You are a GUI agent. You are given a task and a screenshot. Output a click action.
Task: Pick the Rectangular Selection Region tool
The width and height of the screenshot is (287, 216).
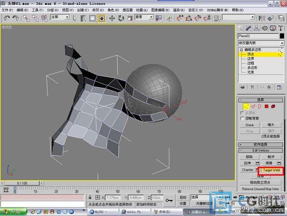tap(92, 18)
